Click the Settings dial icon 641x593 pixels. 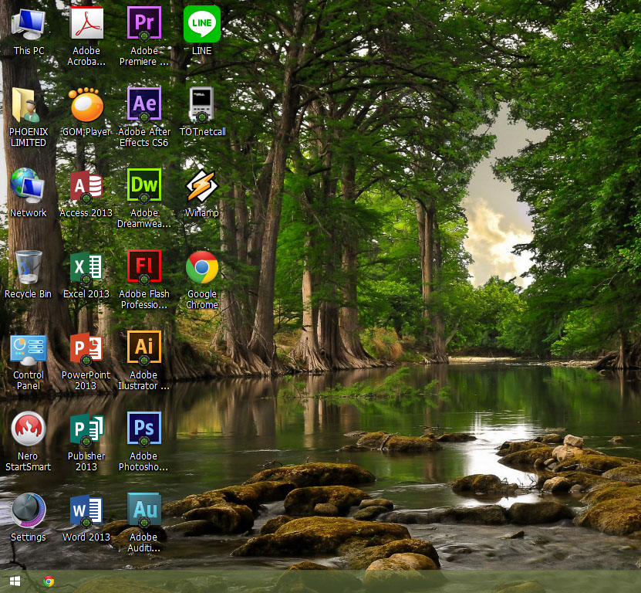pyautogui.click(x=29, y=510)
